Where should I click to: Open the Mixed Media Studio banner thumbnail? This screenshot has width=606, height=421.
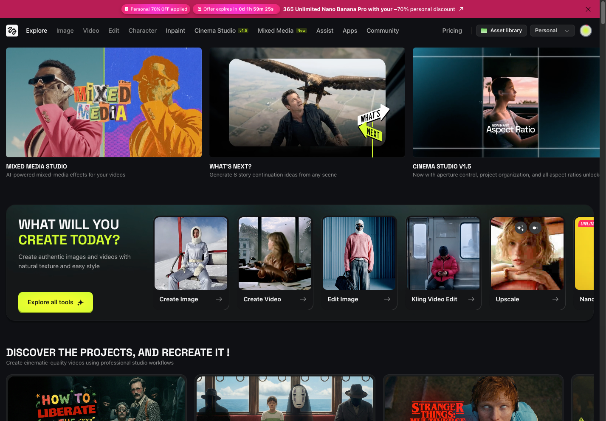[104, 102]
